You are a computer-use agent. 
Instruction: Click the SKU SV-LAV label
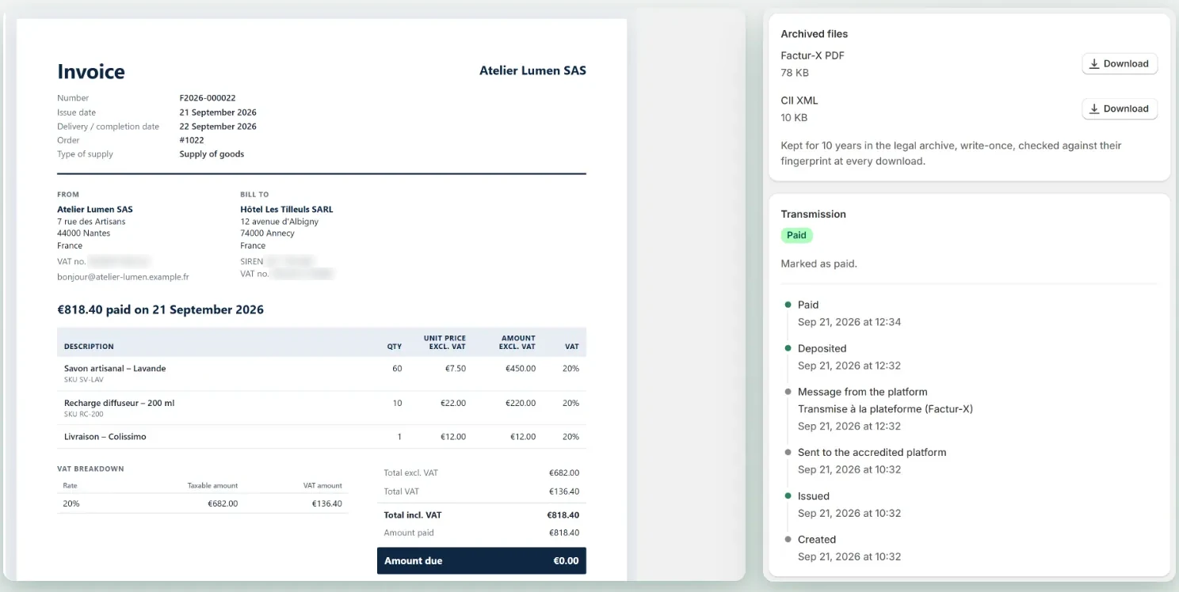tap(84, 380)
